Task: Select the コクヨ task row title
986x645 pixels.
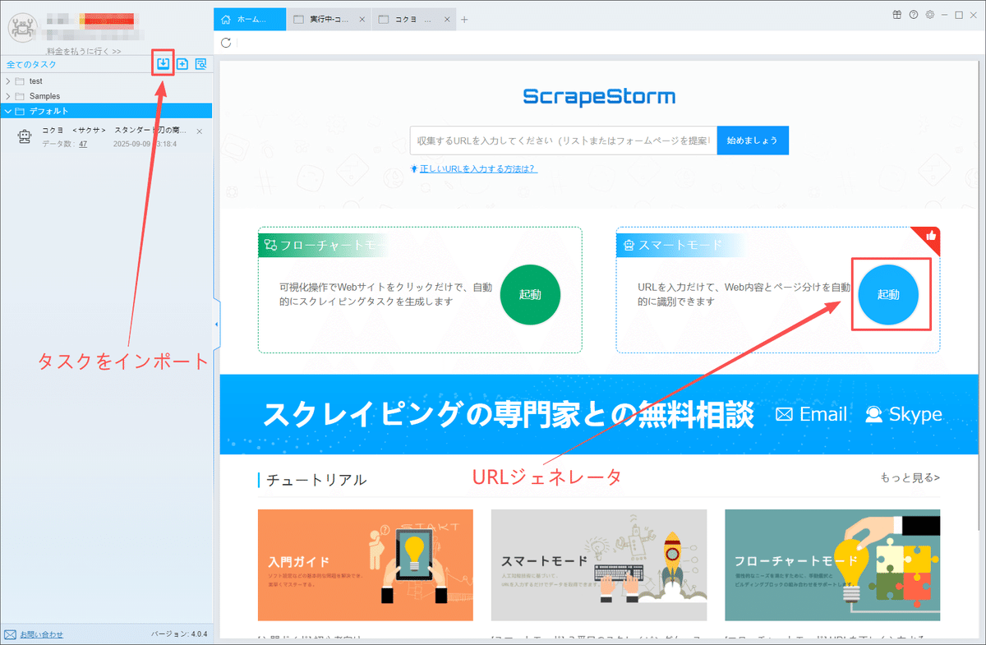Action: (x=114, y=131)
